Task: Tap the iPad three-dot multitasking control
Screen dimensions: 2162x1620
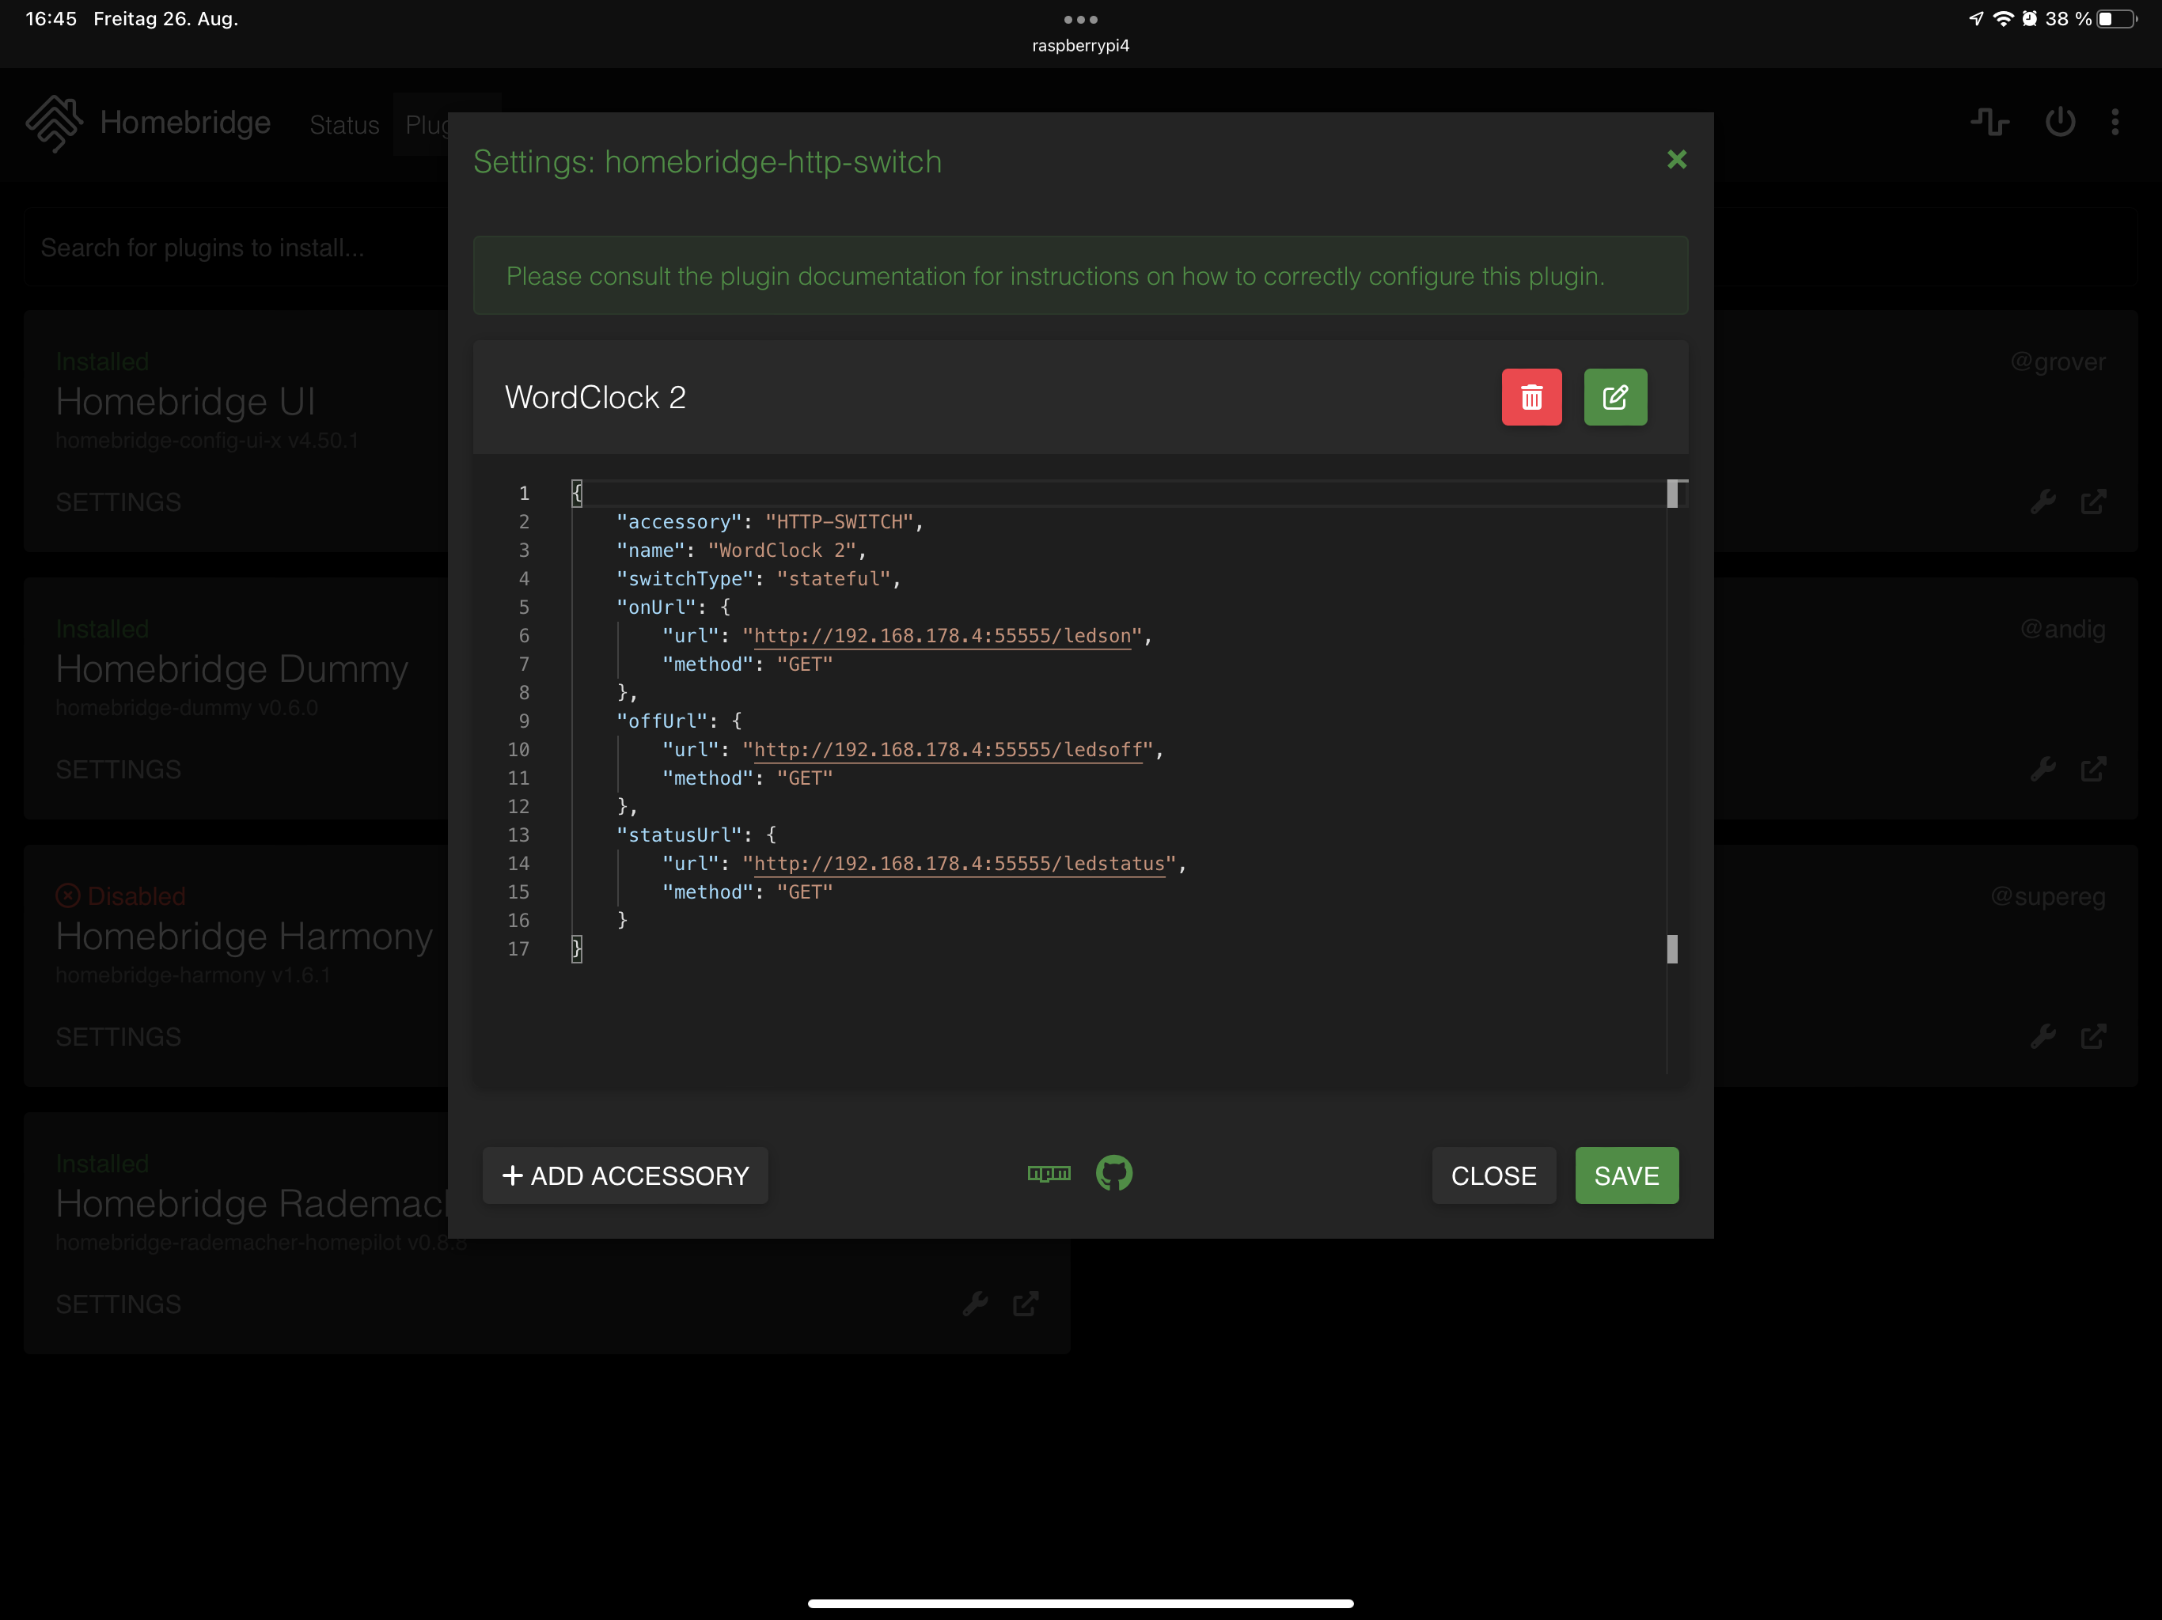Action: 1080,20
